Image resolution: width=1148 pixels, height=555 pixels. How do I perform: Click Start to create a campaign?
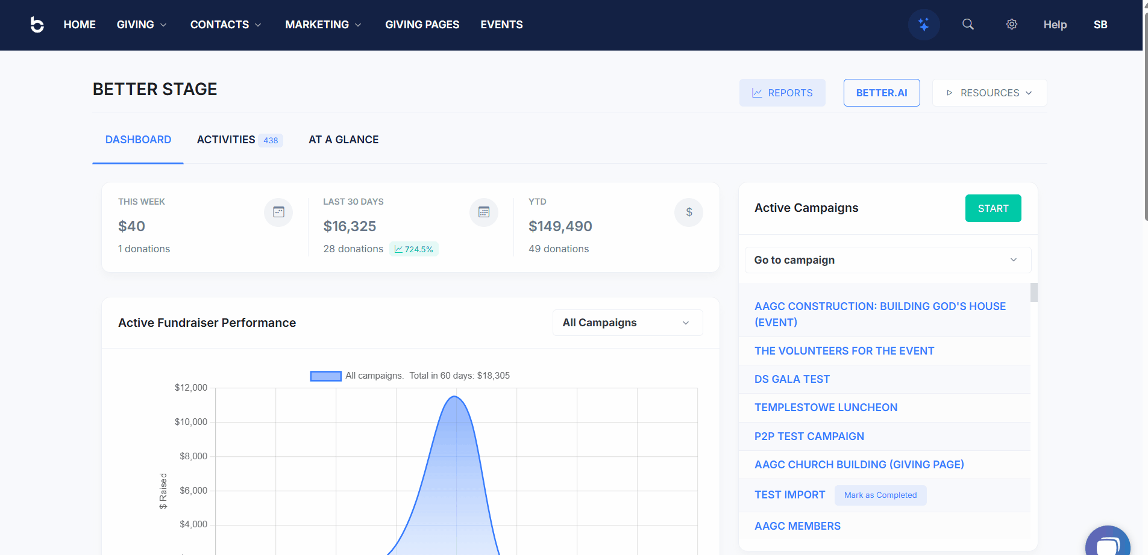point(993,208)
